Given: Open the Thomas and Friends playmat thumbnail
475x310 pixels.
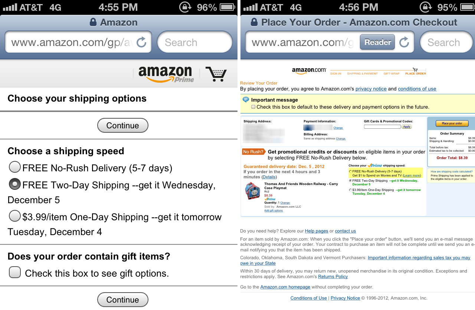Looking at the screenshot, I should coord(253,191).
